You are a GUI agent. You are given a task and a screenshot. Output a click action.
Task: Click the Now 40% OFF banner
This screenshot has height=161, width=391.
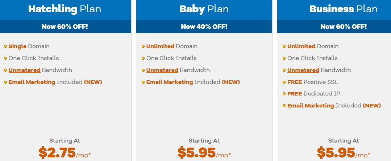point(204,27)
